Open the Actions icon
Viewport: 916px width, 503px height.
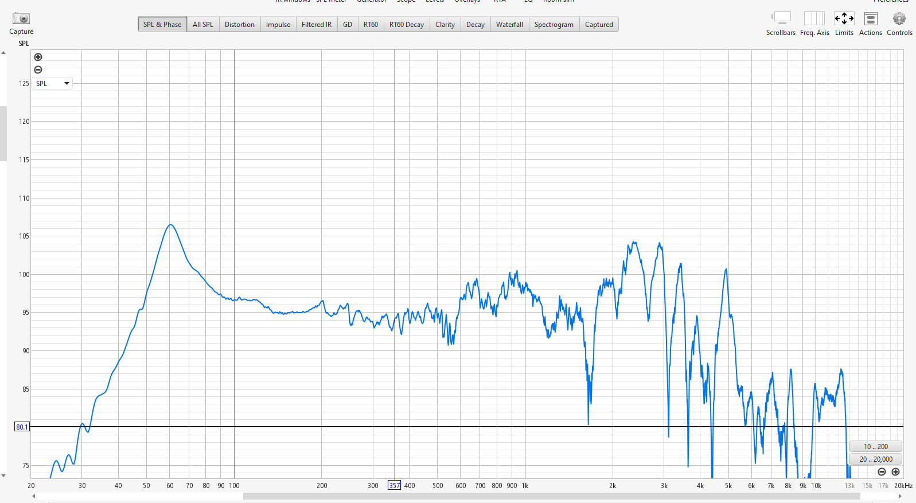pos(871,18)
